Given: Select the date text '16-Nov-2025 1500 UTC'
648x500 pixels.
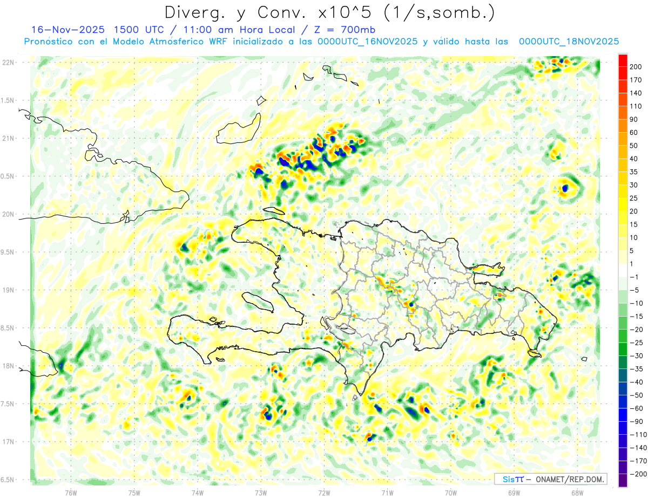Looking at the screenshot, I should 99,30.
